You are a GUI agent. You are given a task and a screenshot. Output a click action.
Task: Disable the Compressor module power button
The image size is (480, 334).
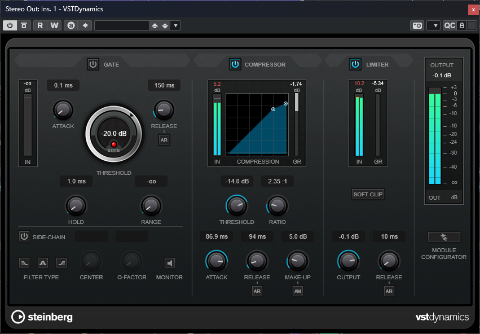(x=235, y=64)
